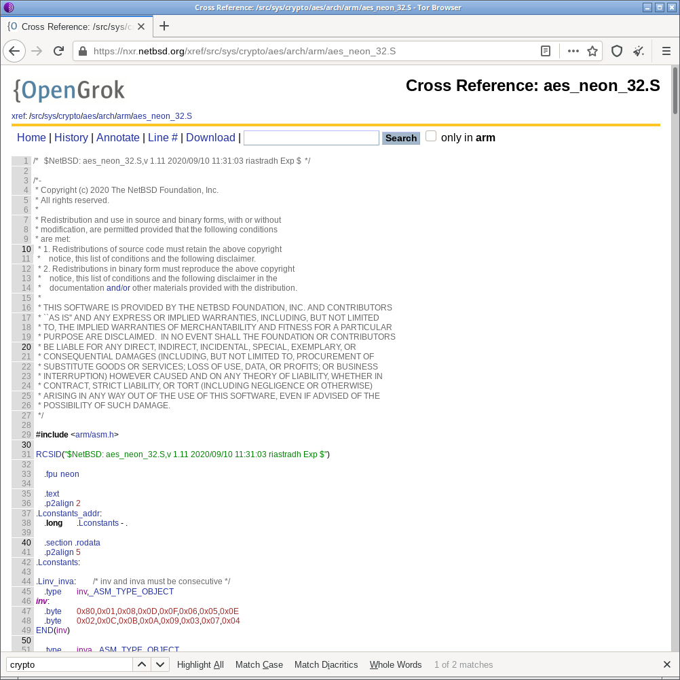Open 'sys' breadcrumb link

[50, 116]
